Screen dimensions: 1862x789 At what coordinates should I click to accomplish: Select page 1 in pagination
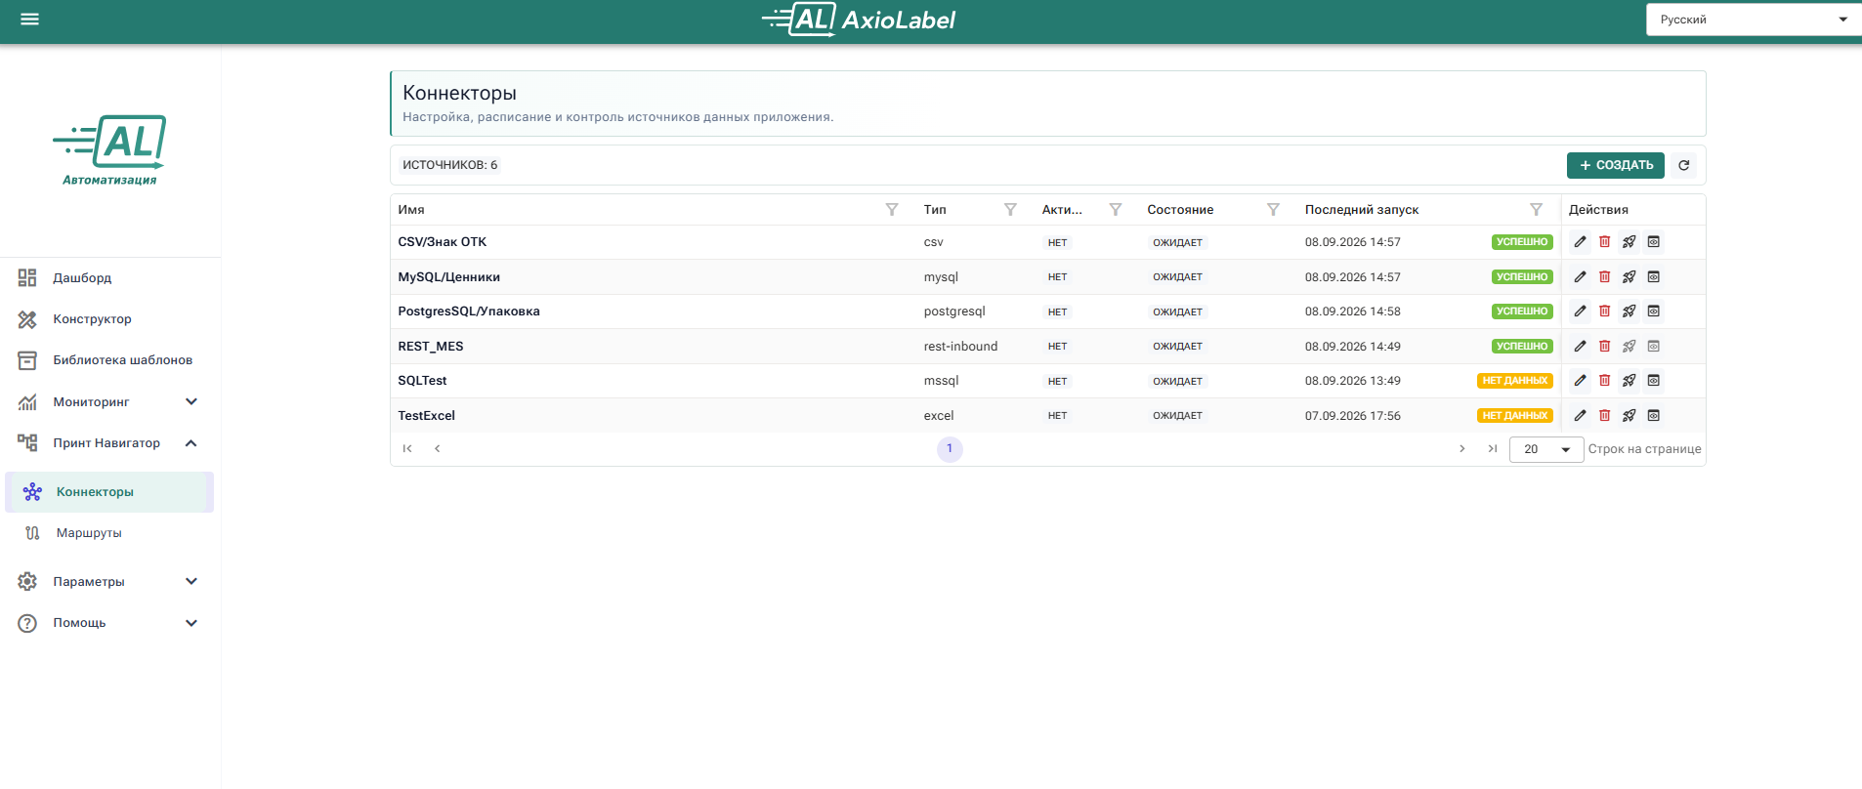950,449
